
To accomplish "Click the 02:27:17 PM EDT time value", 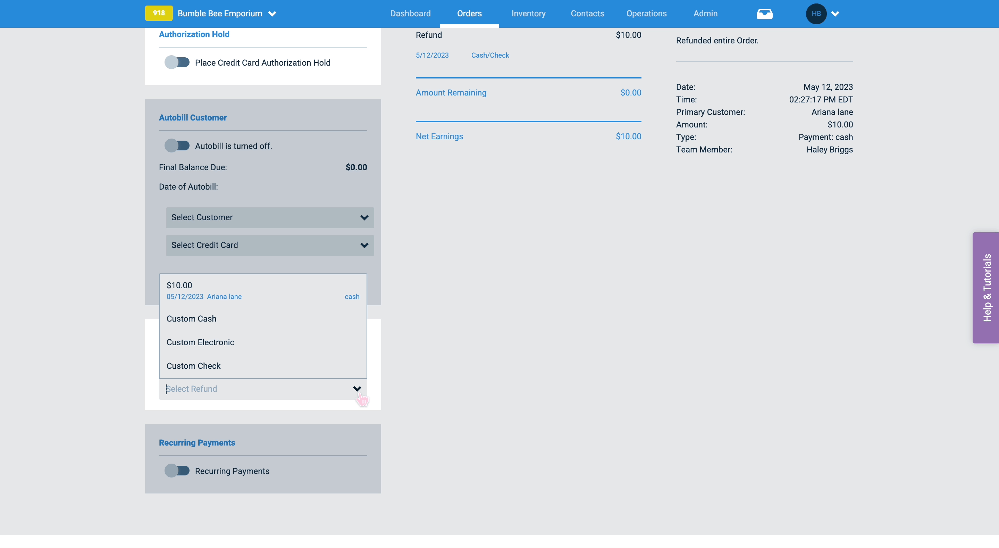I will click(821, 99).
